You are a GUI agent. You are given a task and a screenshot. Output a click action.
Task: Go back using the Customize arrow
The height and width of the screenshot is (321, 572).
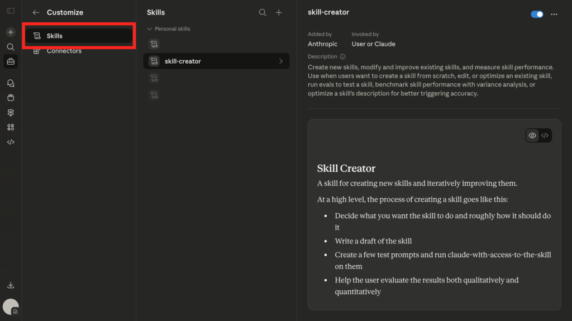pyautogui.click(x=36, y=12)
